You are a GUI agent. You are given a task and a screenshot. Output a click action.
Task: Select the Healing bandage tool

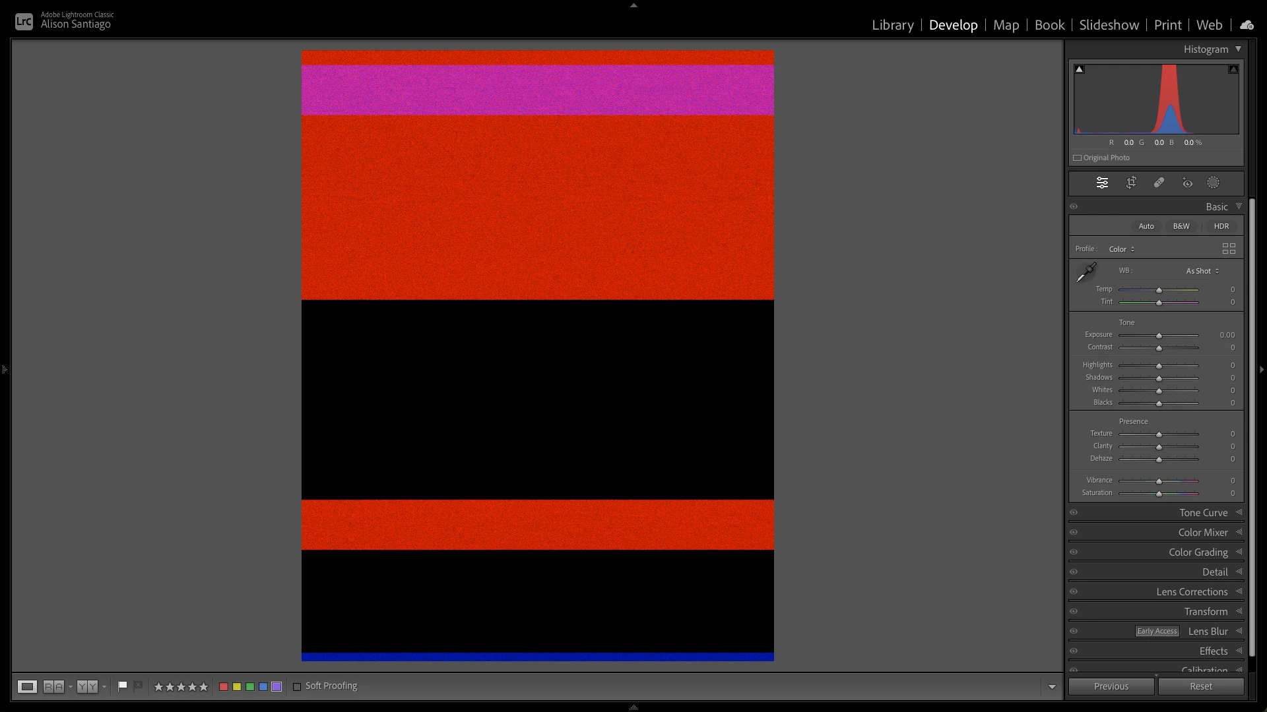[1159, 183]
